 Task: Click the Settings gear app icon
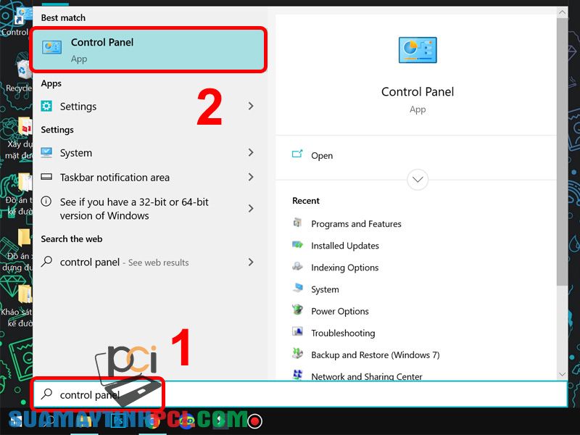coord(46,106)
